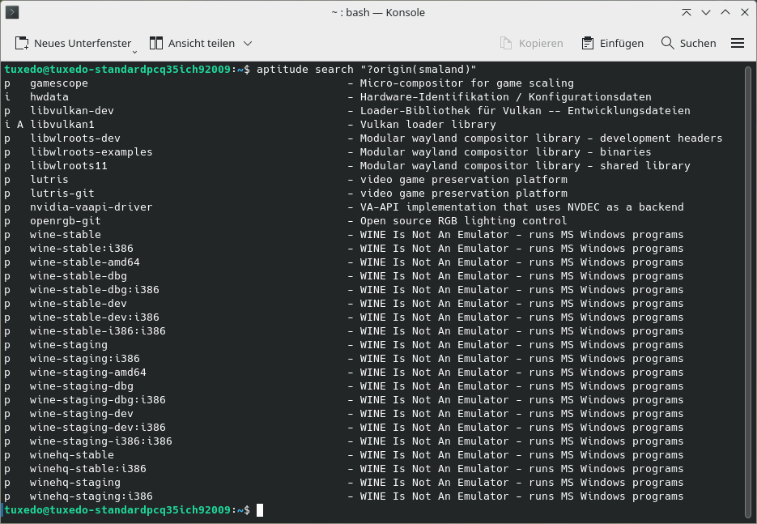The width and height of the screenshot is (757, 524).
Task: Toggle keep window above others
Action: pyautogui.click(x=686, y=13)
